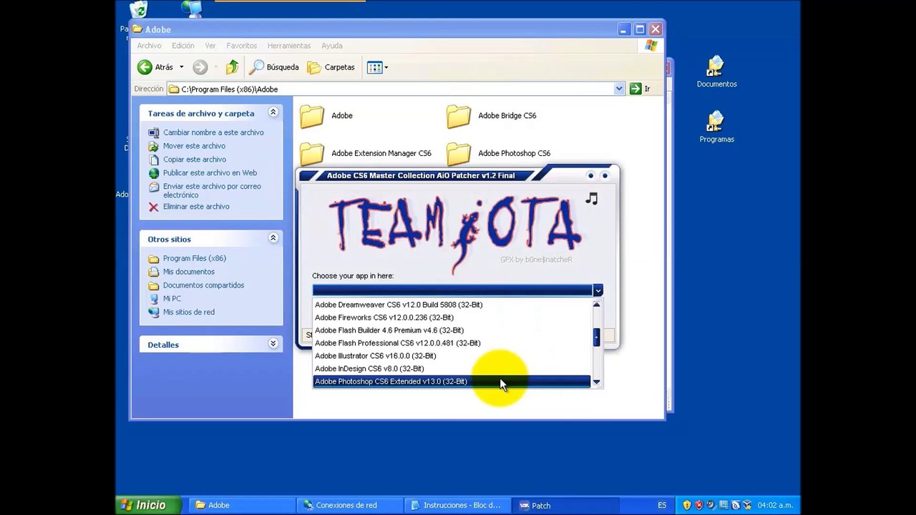Toggle the music note icon in patcher
Screen dimensions: 916x515
[x=592, y=199]
